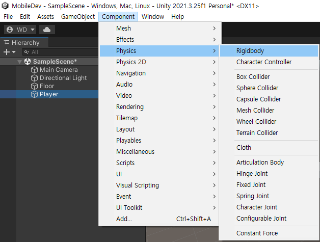
Task: Open the Event submenu
Action: 159,197
